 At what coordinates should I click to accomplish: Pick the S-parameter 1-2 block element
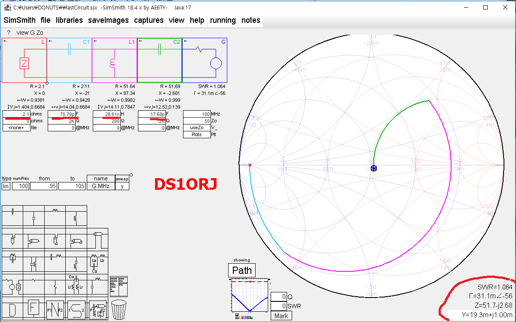(x=76, y=309)
